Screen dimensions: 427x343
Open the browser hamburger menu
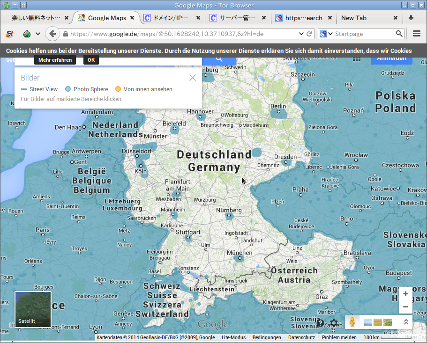coord(417,34)
